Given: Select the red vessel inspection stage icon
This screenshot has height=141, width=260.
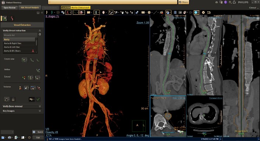Looking at the screenshot, I should (x=12, y=18).
